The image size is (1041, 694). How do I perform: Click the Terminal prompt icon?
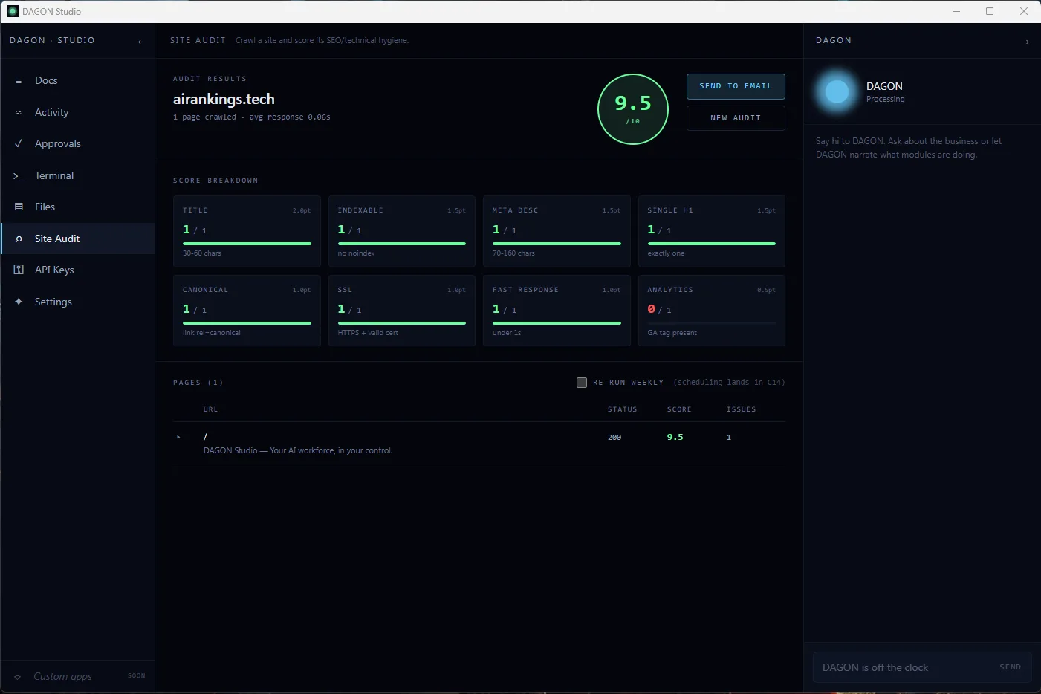point(19,176)
